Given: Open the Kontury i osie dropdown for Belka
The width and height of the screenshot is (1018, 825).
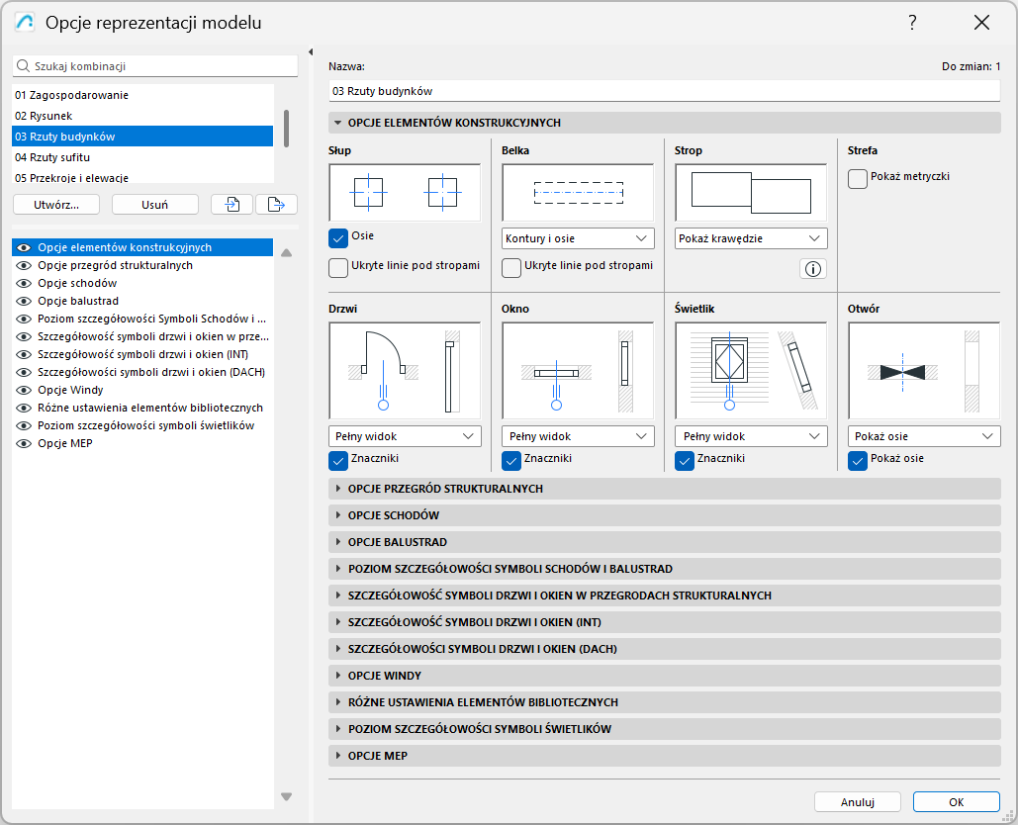Looking at the screenshot, I should click(x=577, y=238).
